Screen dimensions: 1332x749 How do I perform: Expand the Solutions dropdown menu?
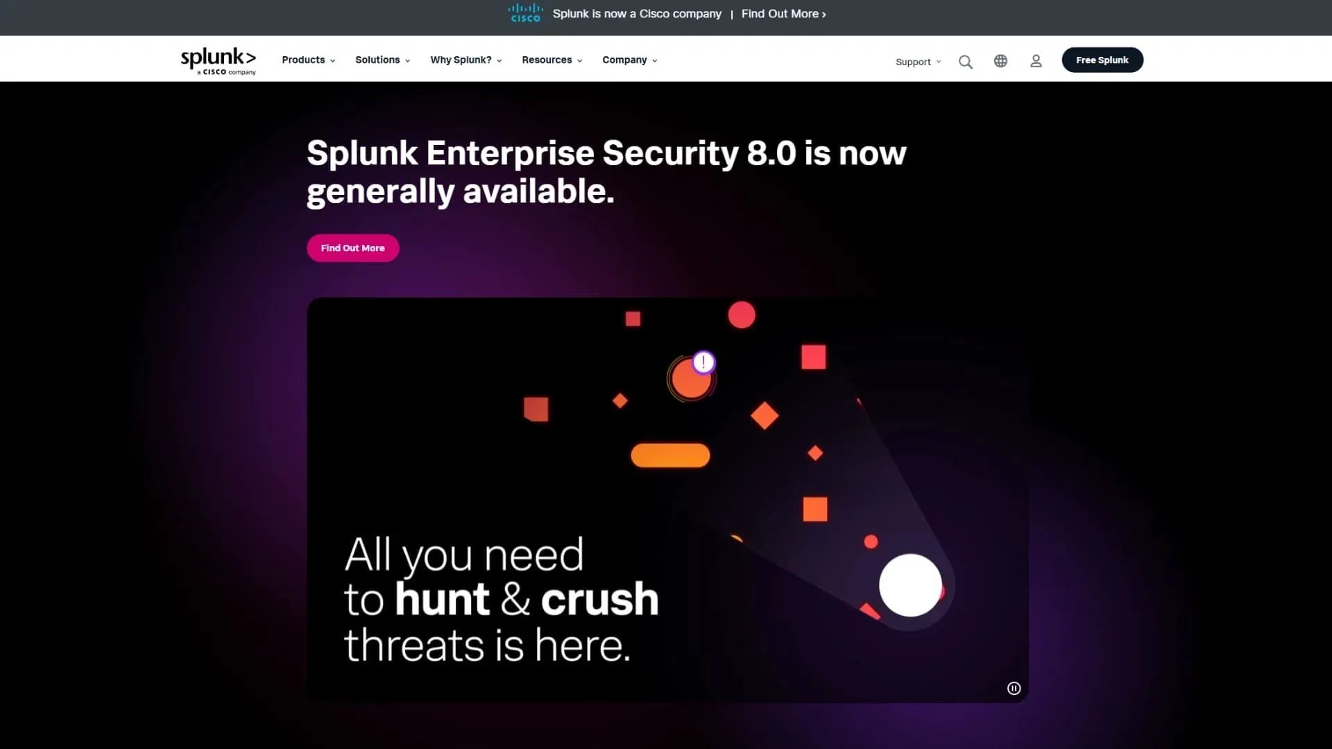382,60
